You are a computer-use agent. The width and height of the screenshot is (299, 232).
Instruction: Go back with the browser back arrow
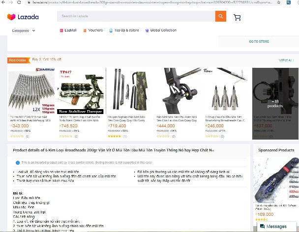coord(3,2)
